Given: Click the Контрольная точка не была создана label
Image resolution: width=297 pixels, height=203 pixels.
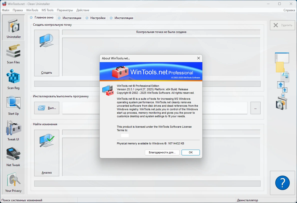Looking at the screenshot, I should pos(161,32).
